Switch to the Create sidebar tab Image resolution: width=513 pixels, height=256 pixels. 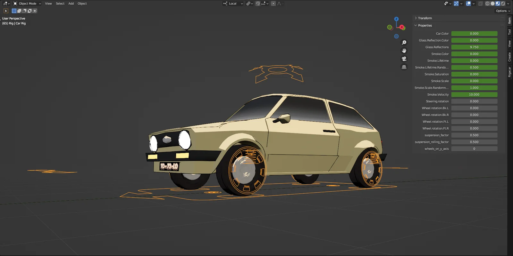pos(509,57)
